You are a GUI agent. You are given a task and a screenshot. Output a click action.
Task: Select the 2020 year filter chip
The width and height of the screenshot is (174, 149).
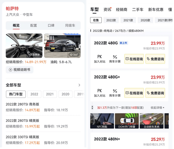point(65,94)
